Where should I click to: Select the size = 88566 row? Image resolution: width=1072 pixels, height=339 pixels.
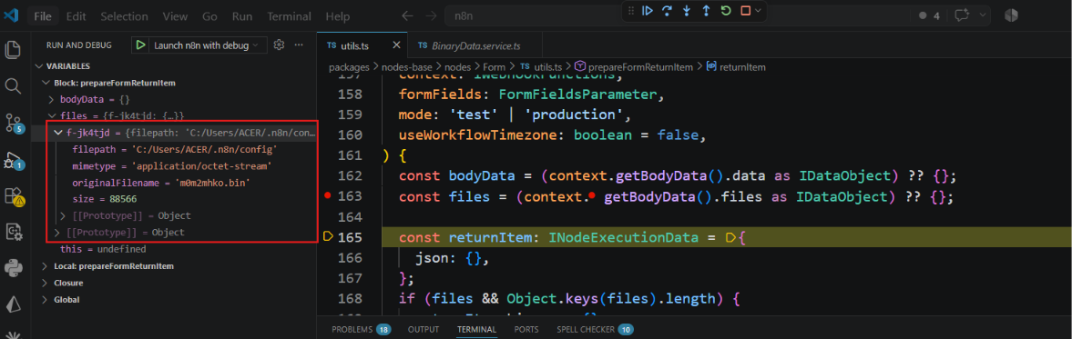tap(174, 199)
